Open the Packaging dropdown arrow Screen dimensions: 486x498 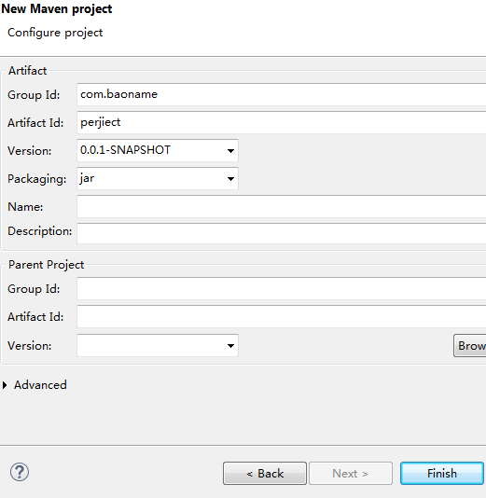click(231, 179)
